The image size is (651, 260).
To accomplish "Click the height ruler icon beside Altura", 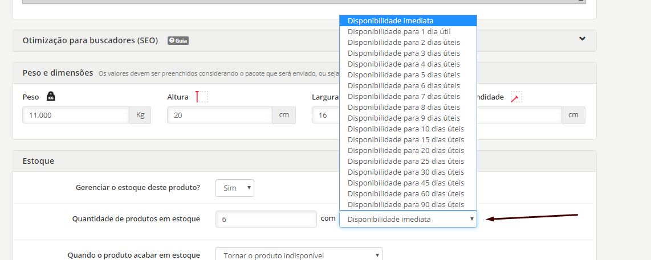I will point(202,97).
